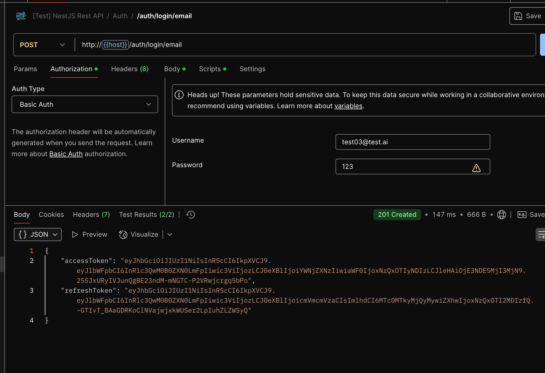The width and height of the screenshot is (545, 373).
Task: Open the JSON format dropdown
Action: (38, 235)
